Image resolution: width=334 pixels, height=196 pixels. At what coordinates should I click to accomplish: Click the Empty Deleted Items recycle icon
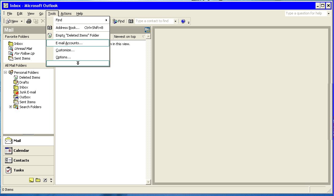click(x=50, y=35)
